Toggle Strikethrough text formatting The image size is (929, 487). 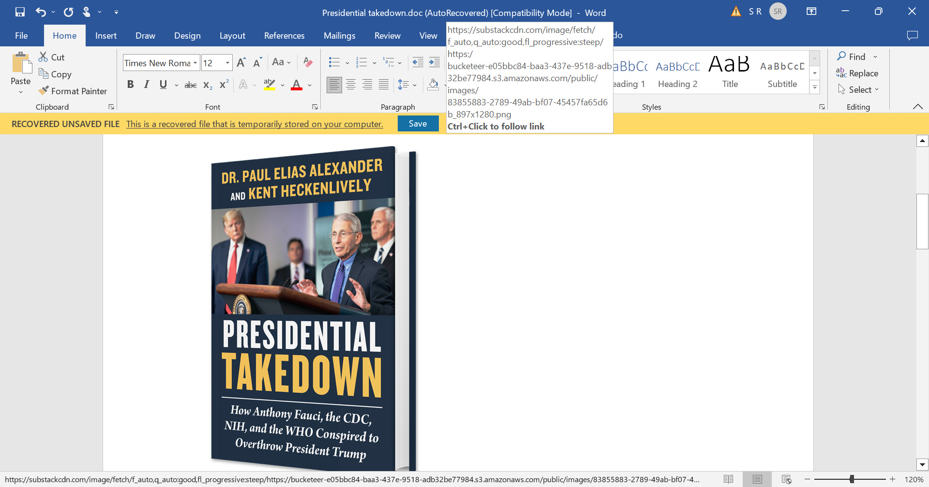click(x=191, y=85)
